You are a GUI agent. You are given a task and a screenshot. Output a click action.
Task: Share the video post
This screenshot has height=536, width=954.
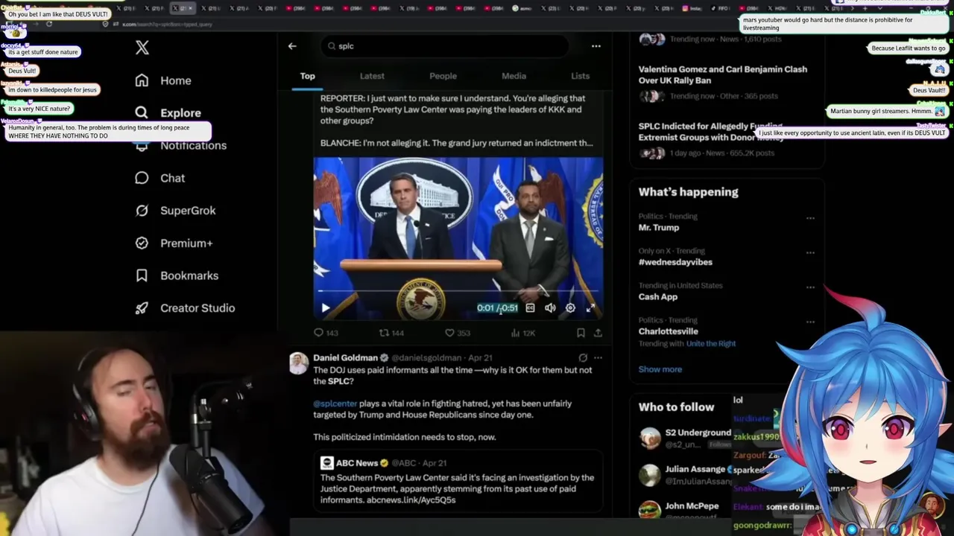(598, 333)
